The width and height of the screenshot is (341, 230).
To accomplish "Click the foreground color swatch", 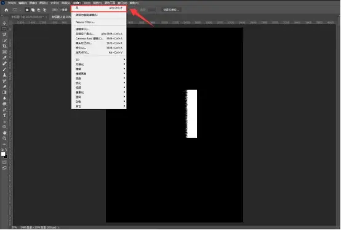I will (3, 154).
